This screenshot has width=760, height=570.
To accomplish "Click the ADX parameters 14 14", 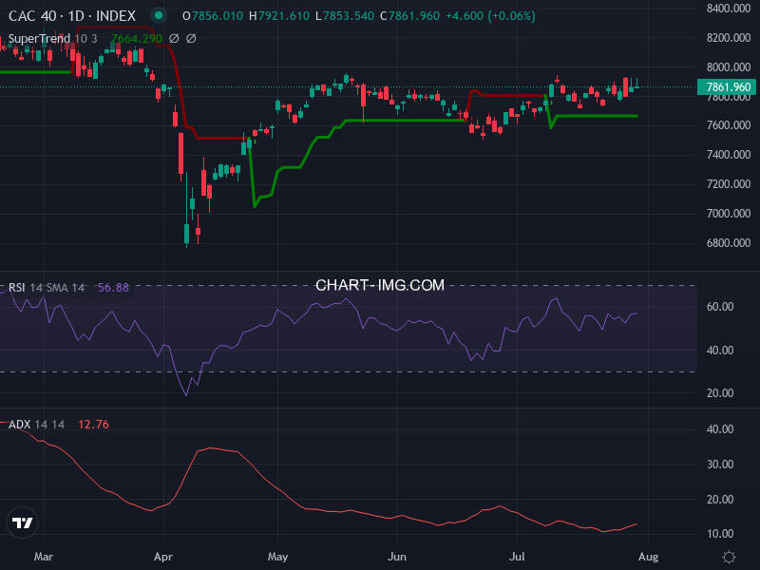I will (x=49, y=425).
